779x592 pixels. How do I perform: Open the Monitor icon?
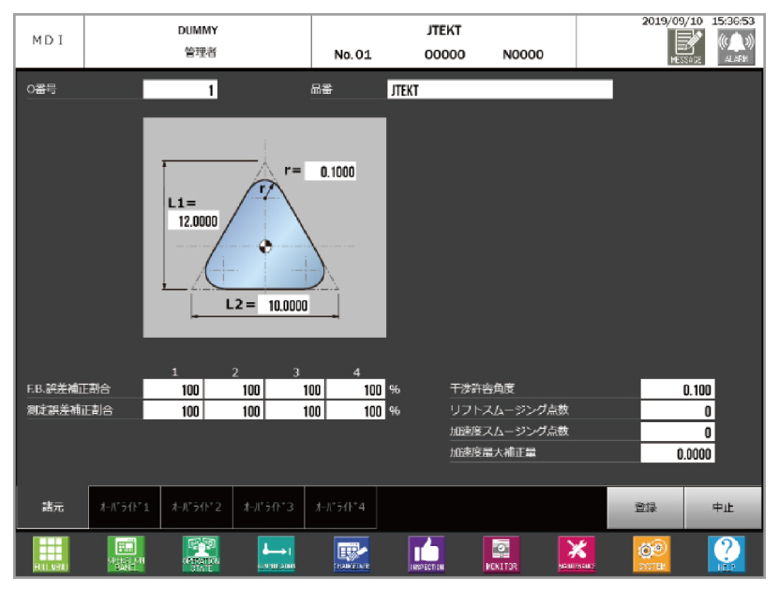[502, 554]
